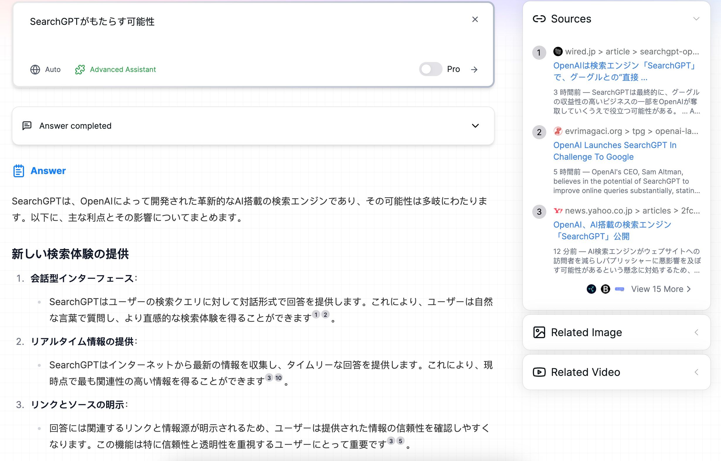Click the Related Image picture icon

pos(539,332)
